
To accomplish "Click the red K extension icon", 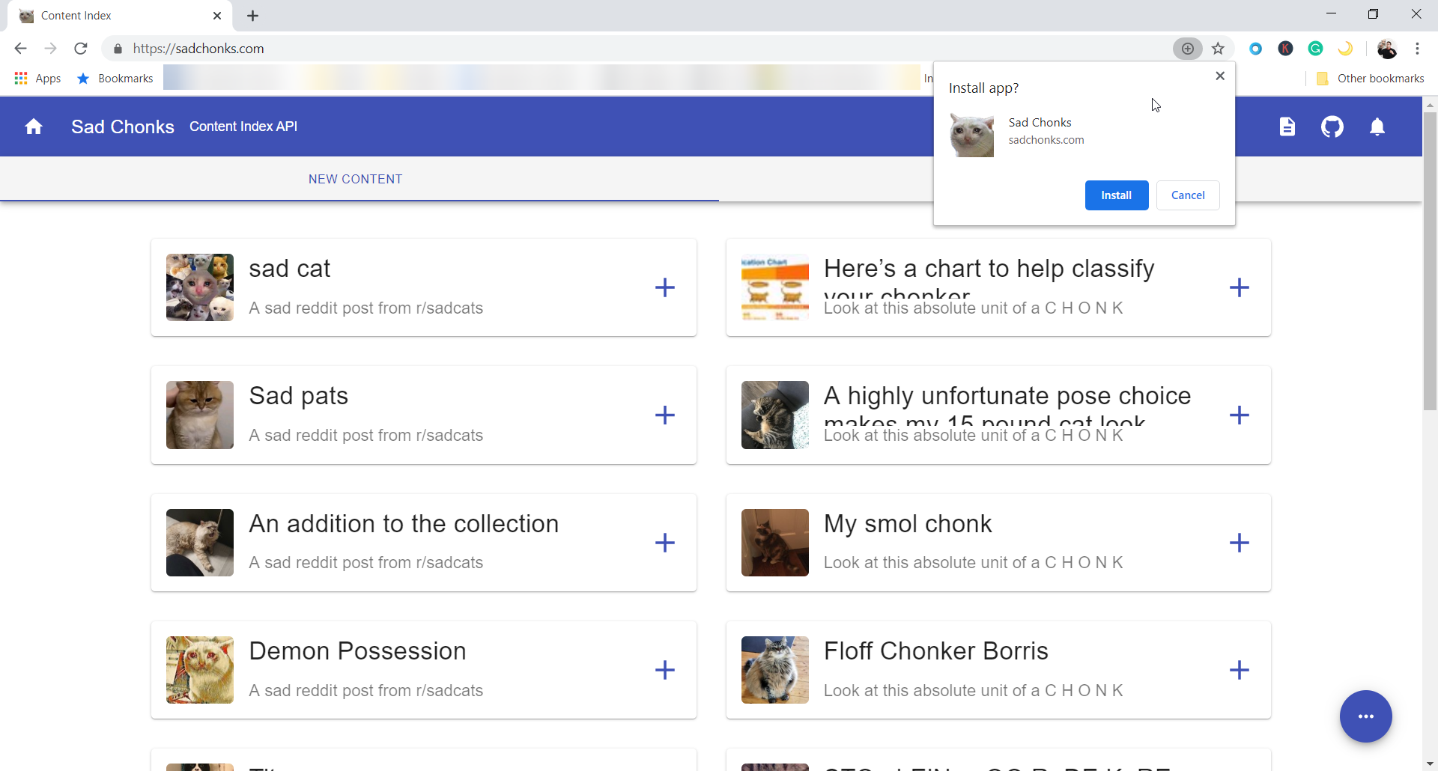I will [x=1285, y=49].
